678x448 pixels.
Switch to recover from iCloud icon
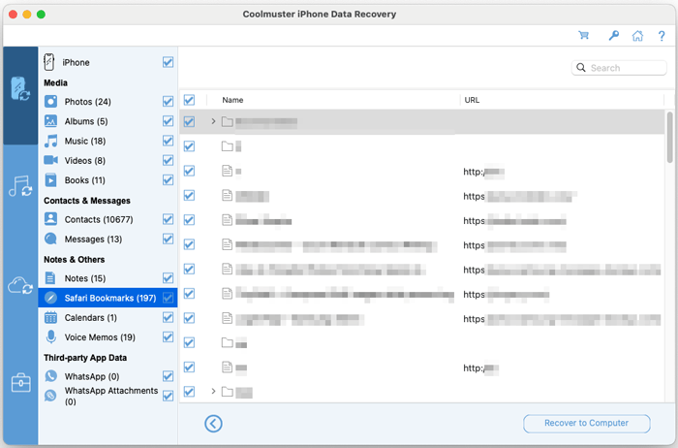tap(20, 286)
